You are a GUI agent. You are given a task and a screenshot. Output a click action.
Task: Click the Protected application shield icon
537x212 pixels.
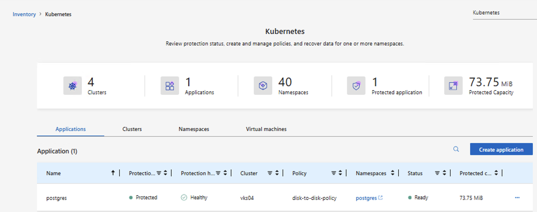point(356,86)
